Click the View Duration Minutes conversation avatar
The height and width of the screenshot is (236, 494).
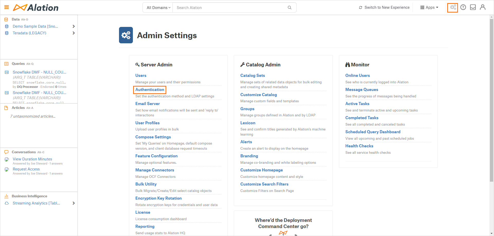[x=7, y=159]
